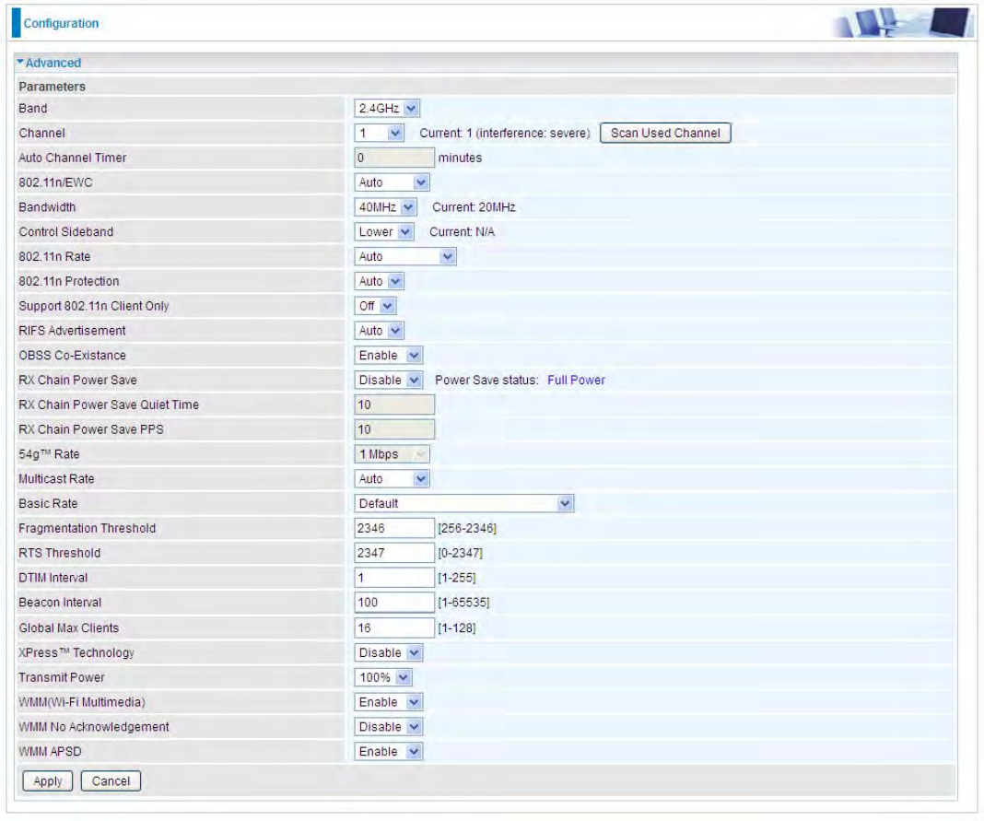
Task: Open the XPress Technology dropdown
Action: coord(389,652)
